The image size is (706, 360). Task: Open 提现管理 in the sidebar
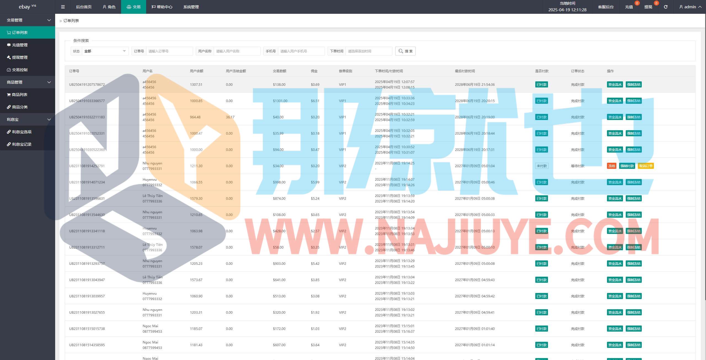20,57
